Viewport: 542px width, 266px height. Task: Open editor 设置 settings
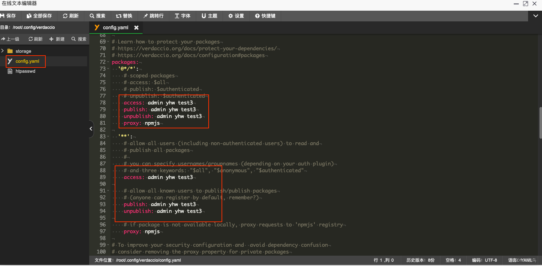(x=236, y=16)
